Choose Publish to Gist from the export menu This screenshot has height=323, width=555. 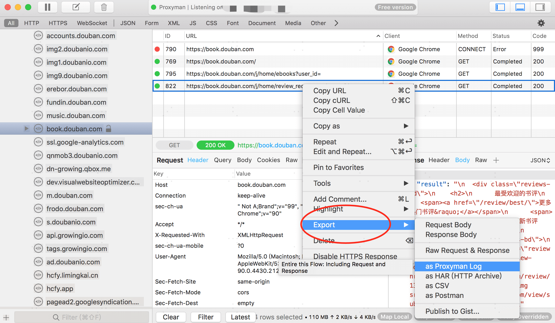pos(467,311)
